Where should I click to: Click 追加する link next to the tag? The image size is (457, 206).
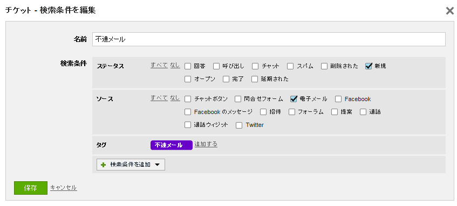[x=206, y=144]
